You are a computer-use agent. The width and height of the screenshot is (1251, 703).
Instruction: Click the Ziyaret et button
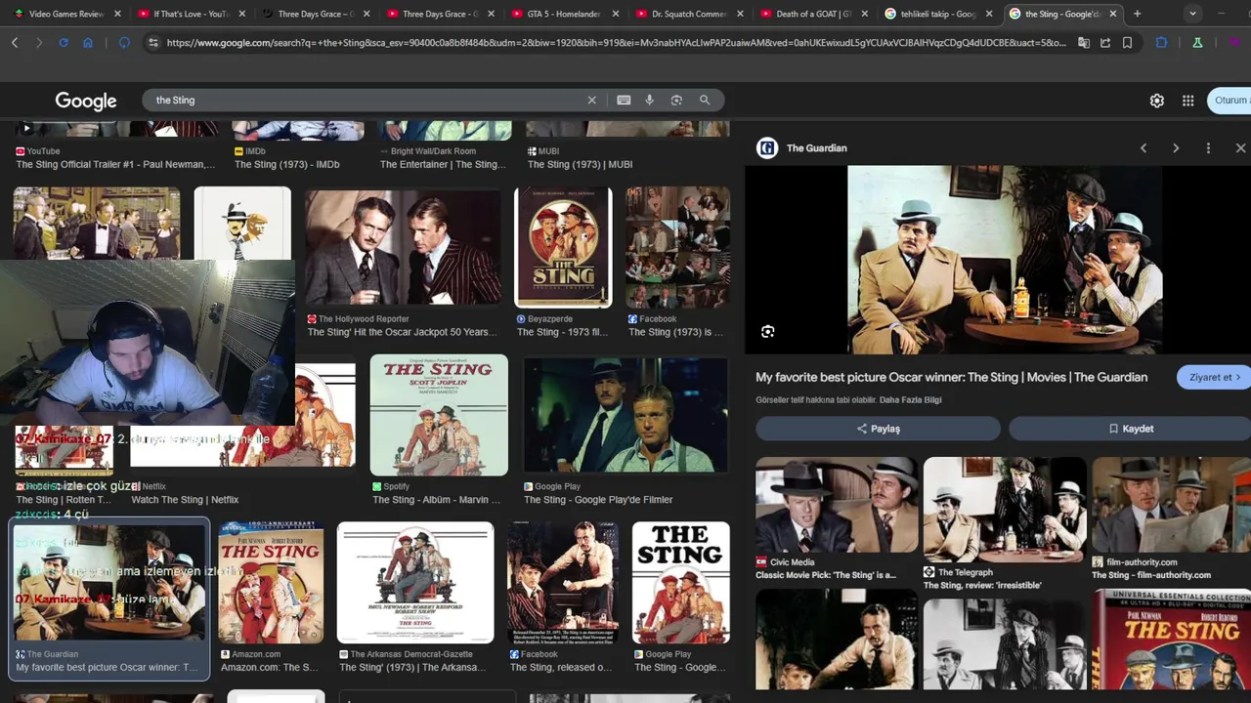click(1215, 377)
